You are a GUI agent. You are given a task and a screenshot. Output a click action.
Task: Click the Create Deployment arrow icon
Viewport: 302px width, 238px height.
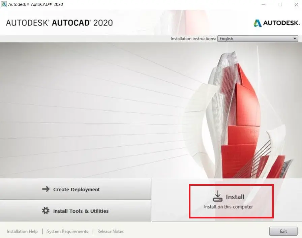(46, 189)
